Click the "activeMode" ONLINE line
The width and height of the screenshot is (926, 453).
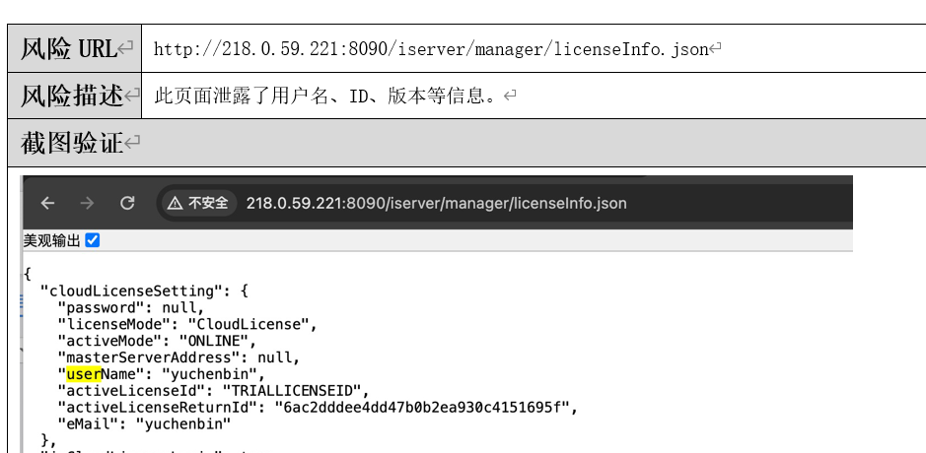click(x=163, y=341)
